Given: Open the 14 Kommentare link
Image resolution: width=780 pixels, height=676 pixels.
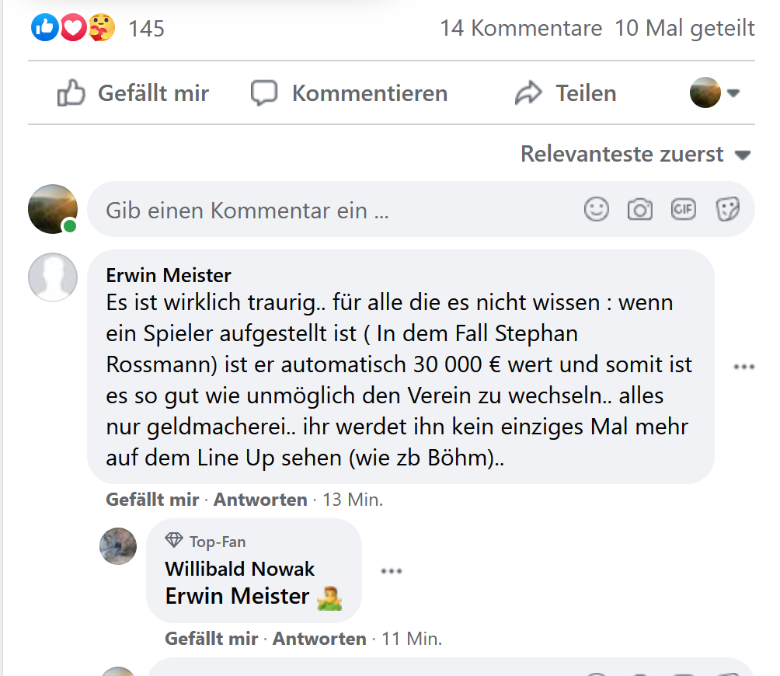Looking at the screenshot, I should pyautogui.click(x=521, y=29).
